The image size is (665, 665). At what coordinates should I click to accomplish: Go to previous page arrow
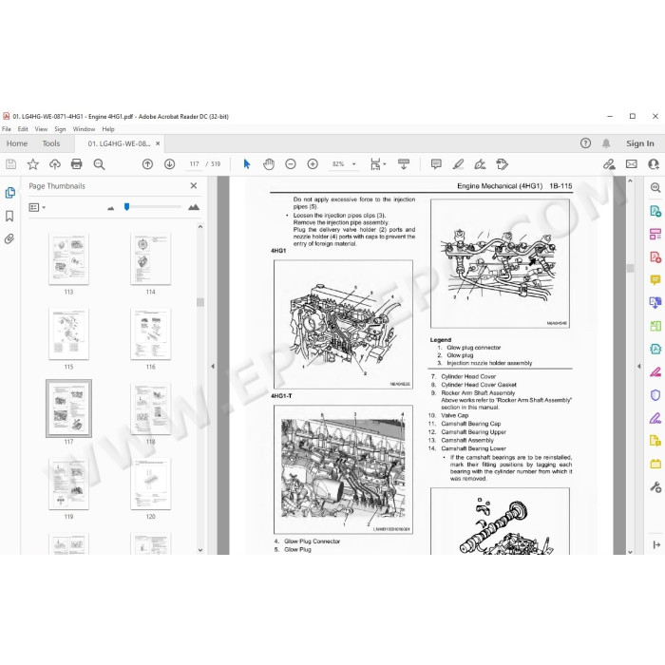(147, 164)
